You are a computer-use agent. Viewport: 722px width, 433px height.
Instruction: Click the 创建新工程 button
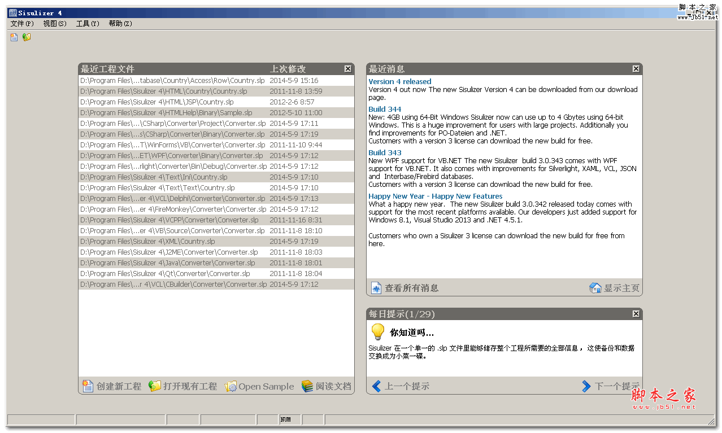pos(112,386)
